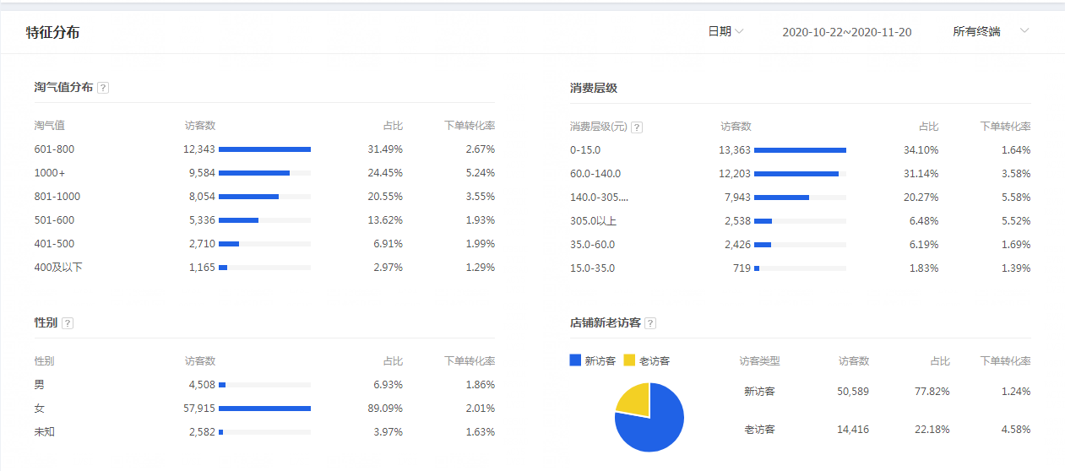
Task: Click conversion rate 5.24%
Action: [480, 173]
